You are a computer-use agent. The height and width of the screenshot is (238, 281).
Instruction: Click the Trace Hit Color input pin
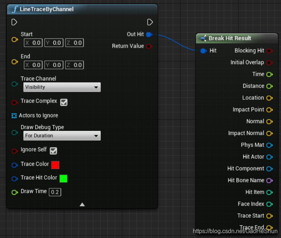(x=15, y=178)
